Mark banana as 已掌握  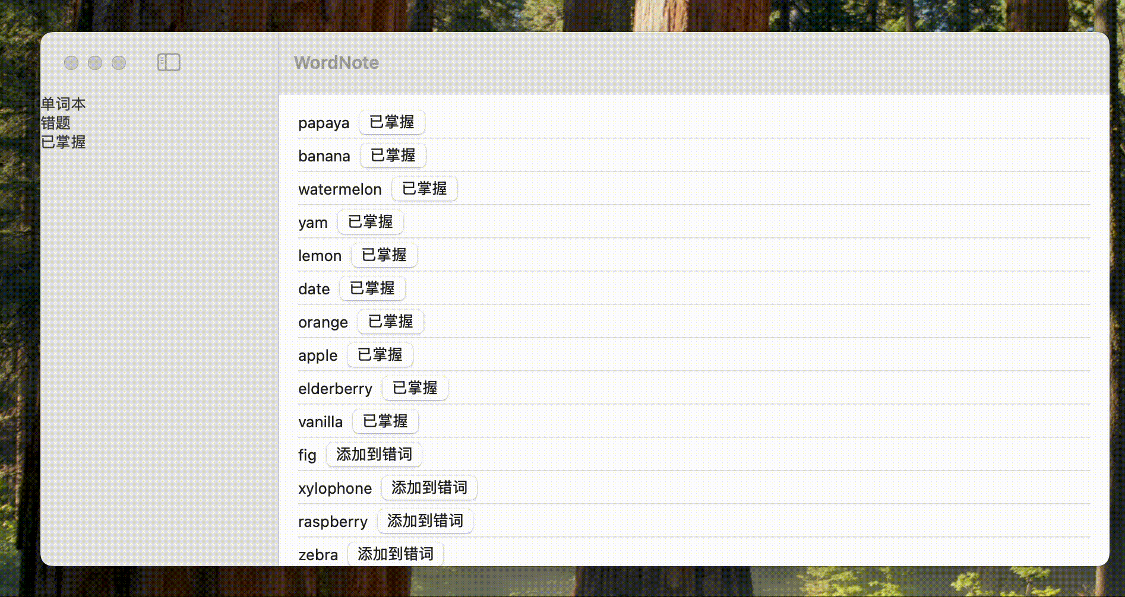pyautogui.click(x=393, y=155)
